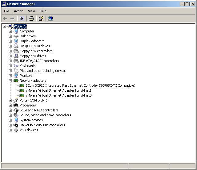
Task: Expand Universal Serial Bus controllers category
Action: click(x=10, y=125)
